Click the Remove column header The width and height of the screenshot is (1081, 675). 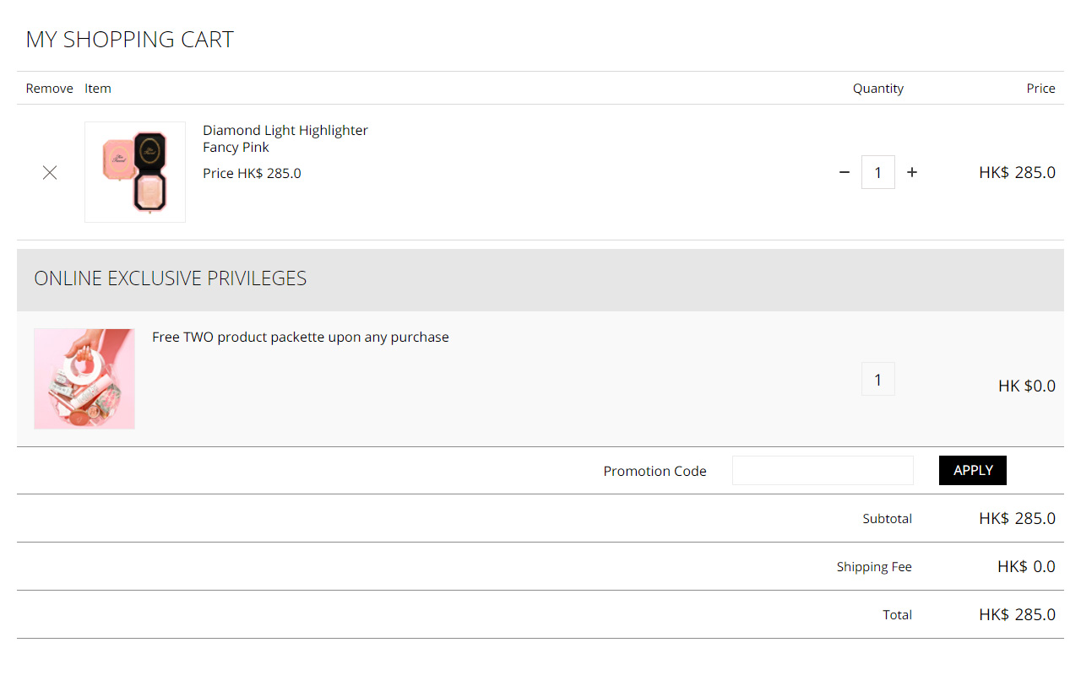point(49,89)
